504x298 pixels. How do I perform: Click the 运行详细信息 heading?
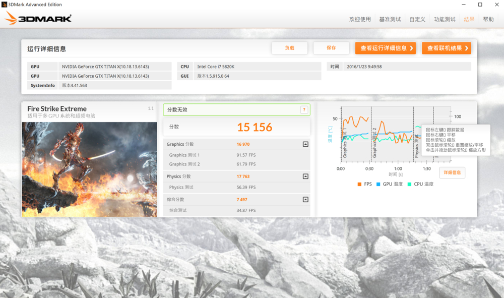(46, 49)
